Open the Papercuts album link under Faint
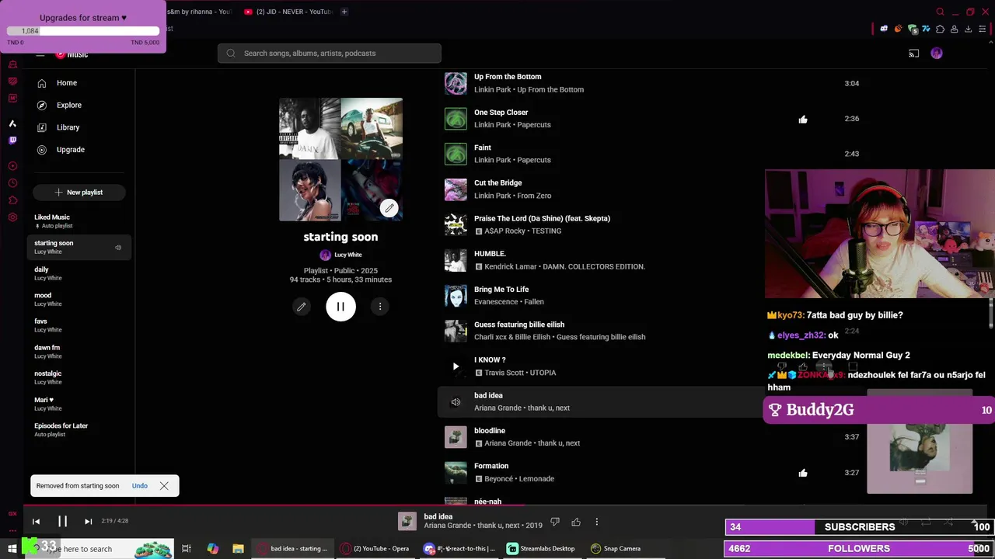Screen dimensions: 995x559 coord(534,160)
